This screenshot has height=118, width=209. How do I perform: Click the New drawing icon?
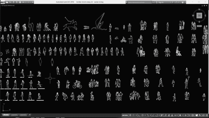coord(7,2)
